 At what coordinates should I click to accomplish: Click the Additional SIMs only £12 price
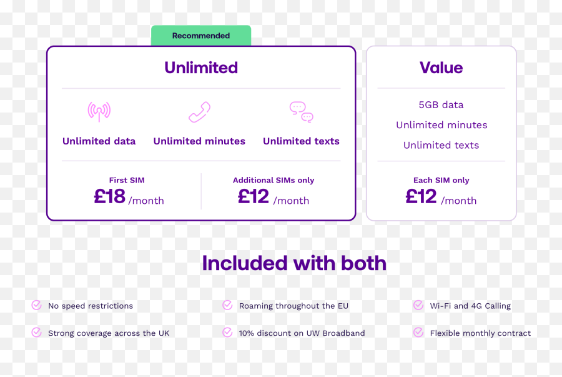(x=273, y=196)
